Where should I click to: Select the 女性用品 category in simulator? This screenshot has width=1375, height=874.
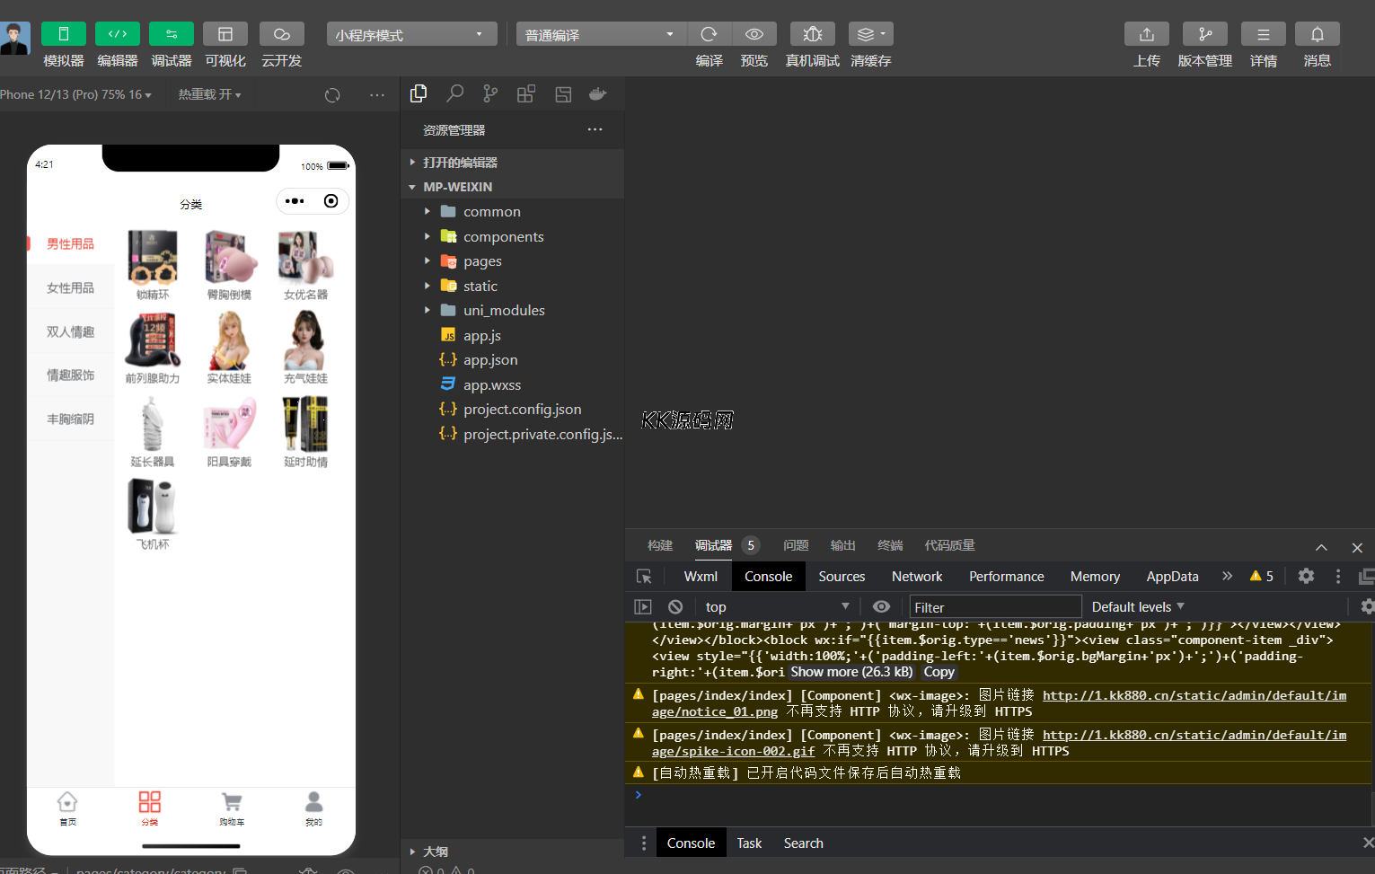point(70,287)
